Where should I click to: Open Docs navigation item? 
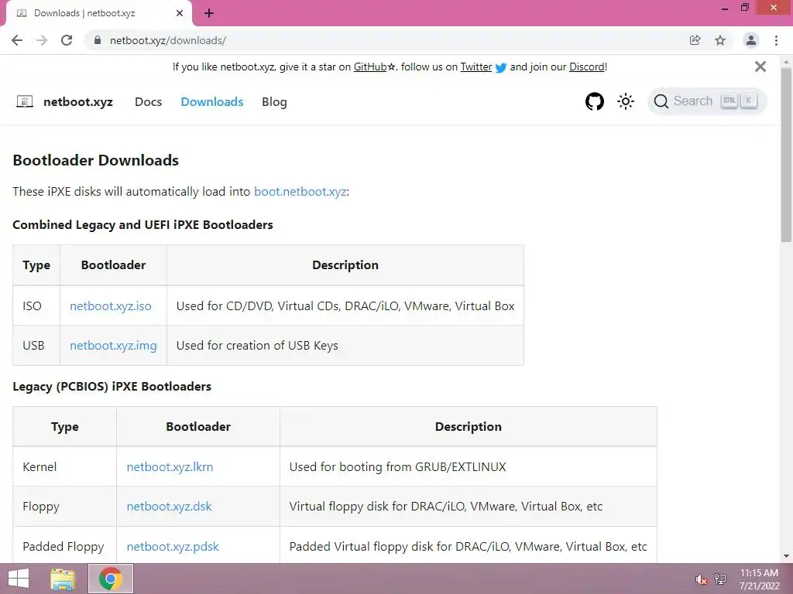(x=148, y=102)
